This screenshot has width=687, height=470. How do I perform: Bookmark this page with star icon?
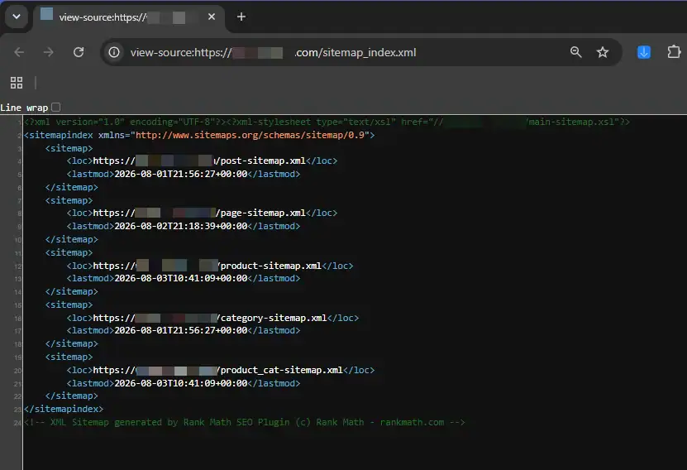pos(603,53)
